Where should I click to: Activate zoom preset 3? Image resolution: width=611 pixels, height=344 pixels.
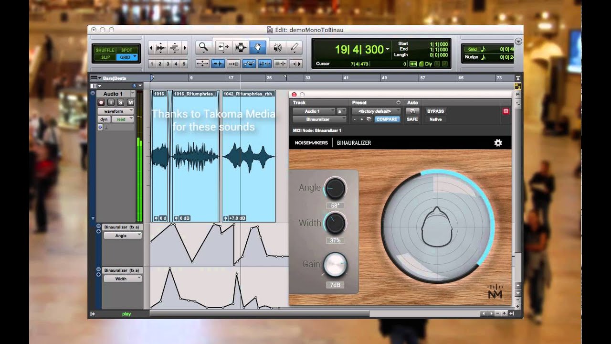168,64
